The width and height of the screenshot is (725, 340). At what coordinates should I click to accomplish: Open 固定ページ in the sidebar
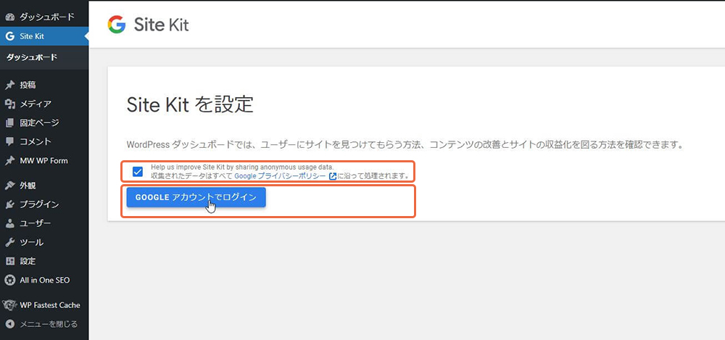point(44,123)
